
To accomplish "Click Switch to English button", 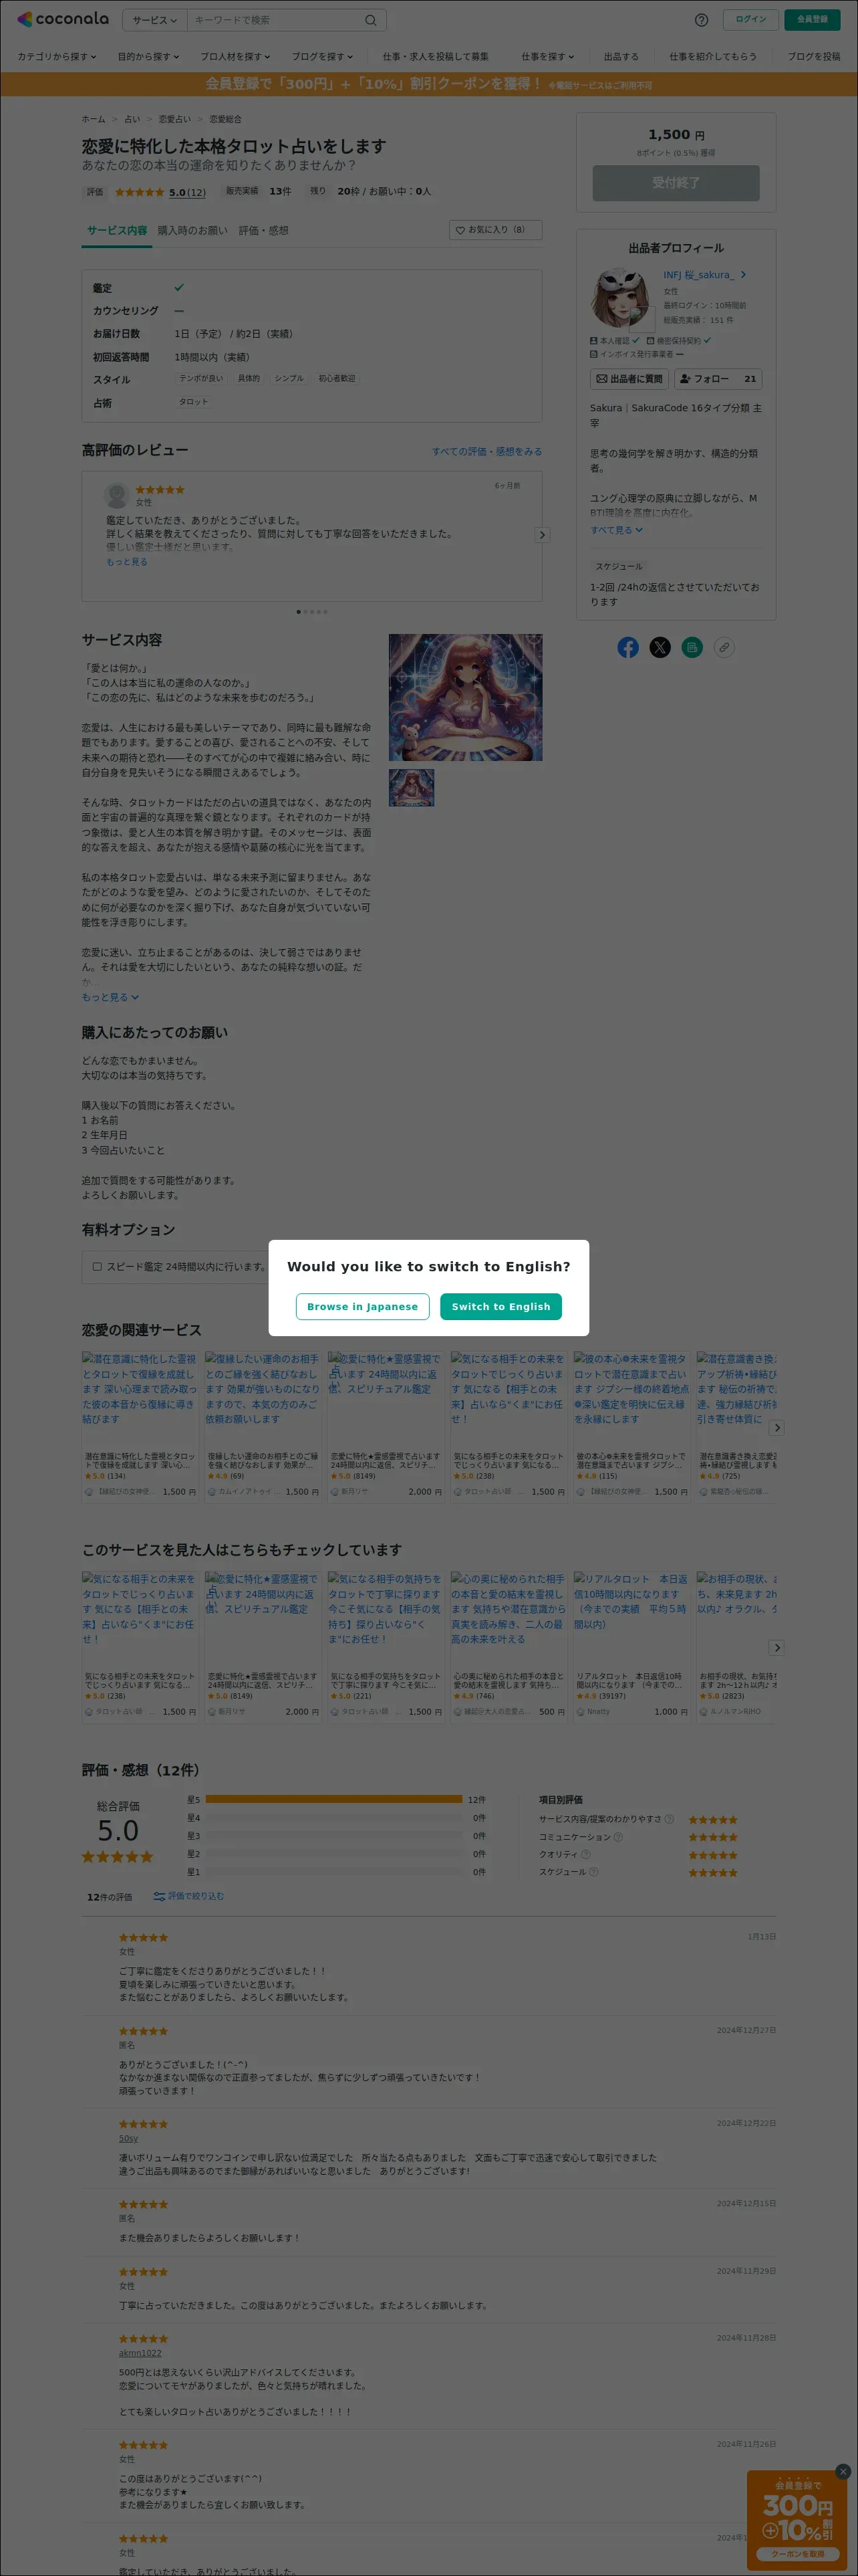I will point(500,1306).
